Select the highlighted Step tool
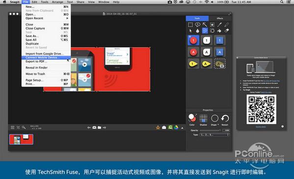The image size is (294, 179). pyautogui.click(x=205, y=31)
